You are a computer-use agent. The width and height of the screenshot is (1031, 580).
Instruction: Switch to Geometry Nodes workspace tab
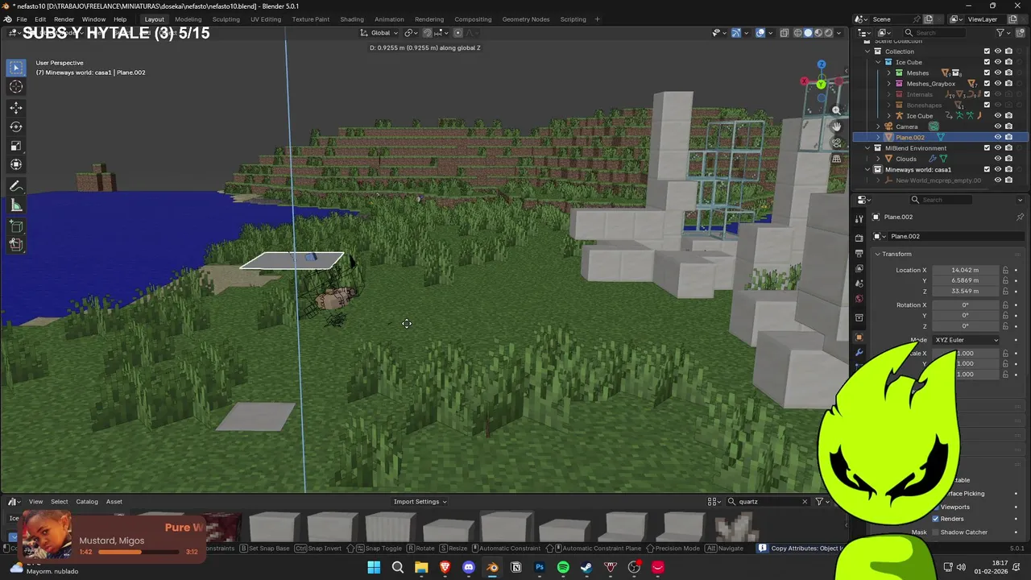(x=525, y=19)
